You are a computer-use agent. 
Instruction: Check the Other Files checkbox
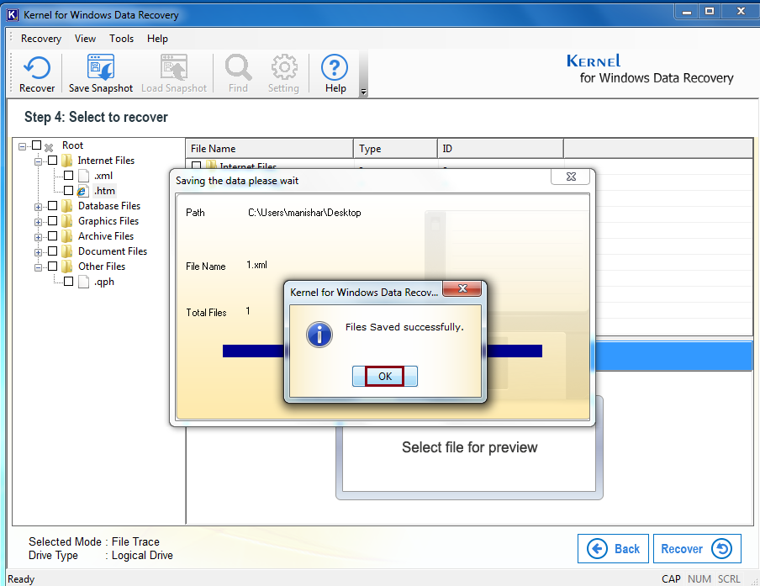coord(52,267)
